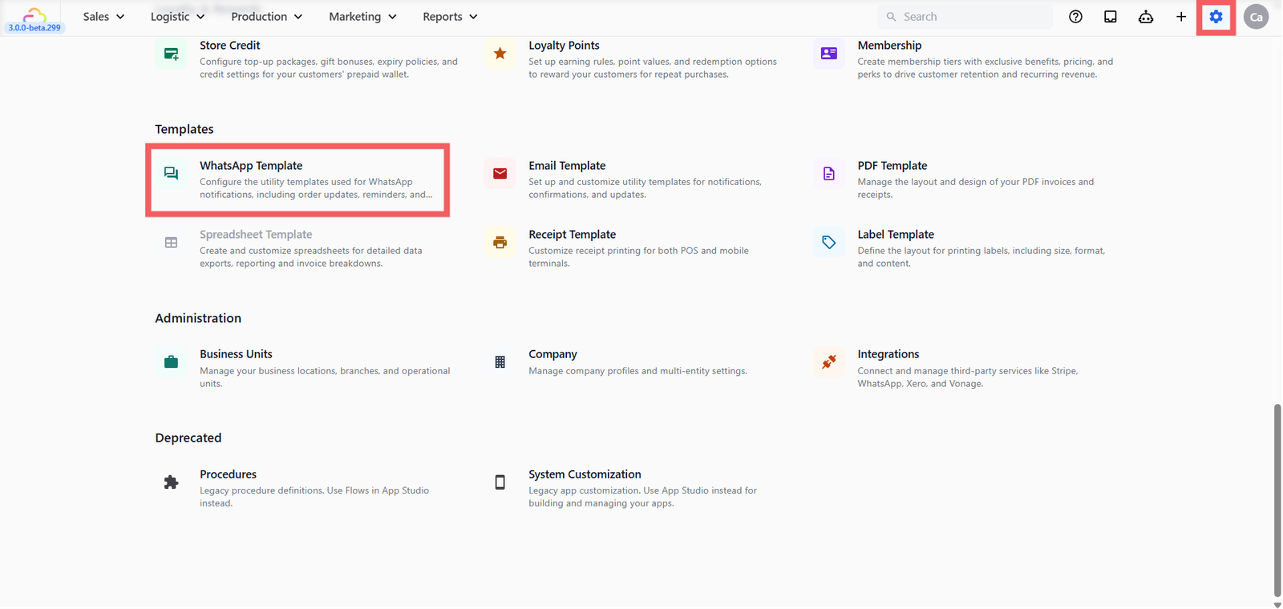Click the Receipt Template printer icon
This screenshot has width=1283, height=609.
pyautogui.click(x=500, y=242)
